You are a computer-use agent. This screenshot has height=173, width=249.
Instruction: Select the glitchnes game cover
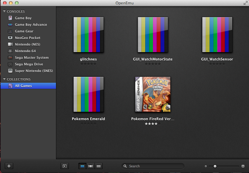[x=88, y=35]
